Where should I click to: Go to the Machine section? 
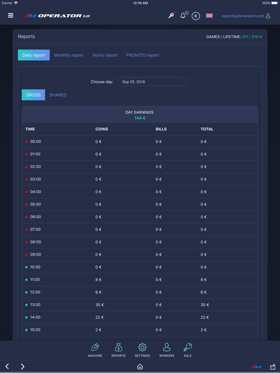95,350
